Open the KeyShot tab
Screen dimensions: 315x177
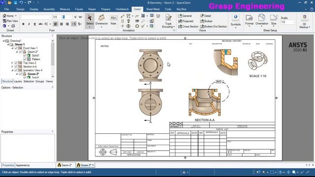tap(181, 9)
